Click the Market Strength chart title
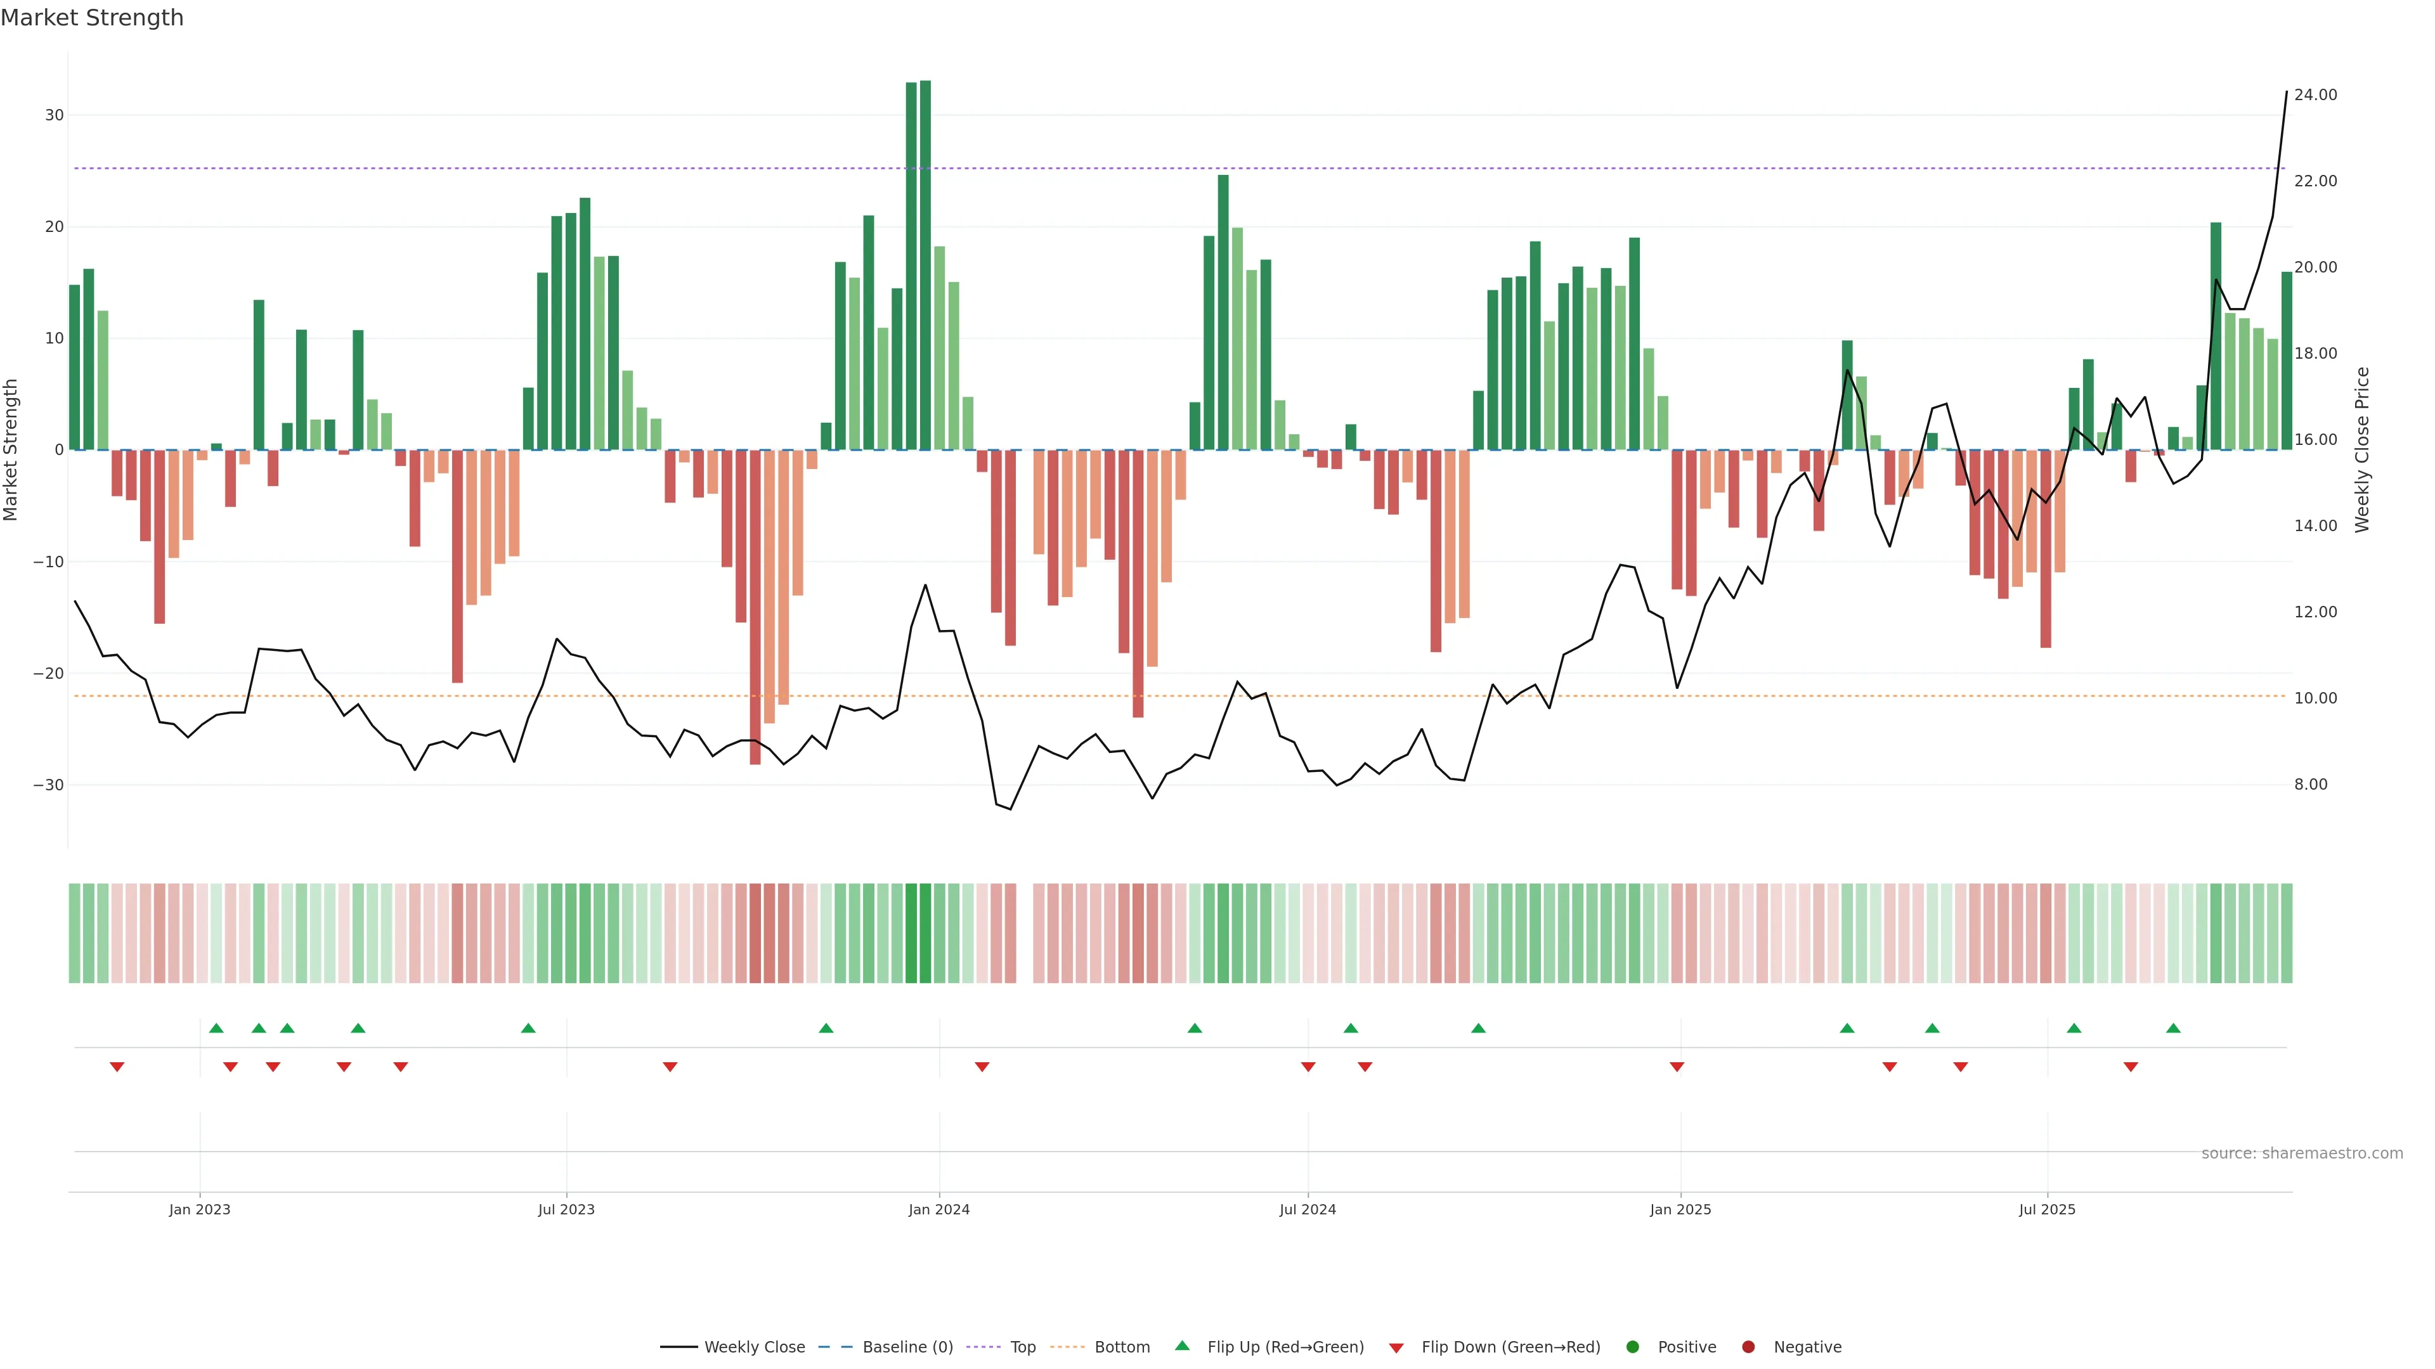 point(92,18)
